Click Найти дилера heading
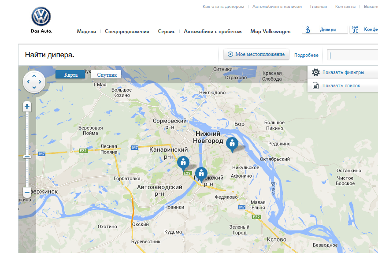This screenshot has width=378, height=253. [x=49, y=55]
